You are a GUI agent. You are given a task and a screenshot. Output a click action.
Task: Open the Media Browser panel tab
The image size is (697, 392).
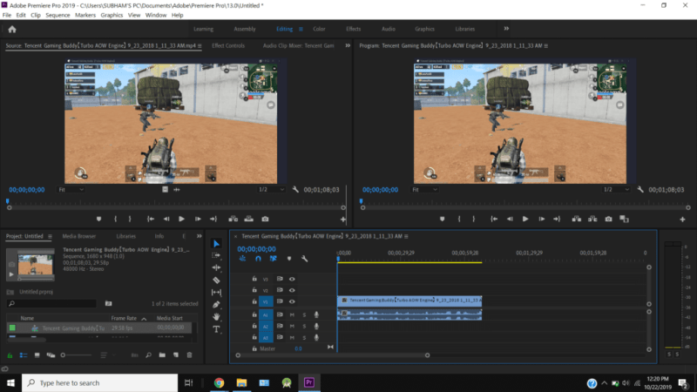click(x=79, y=236)
